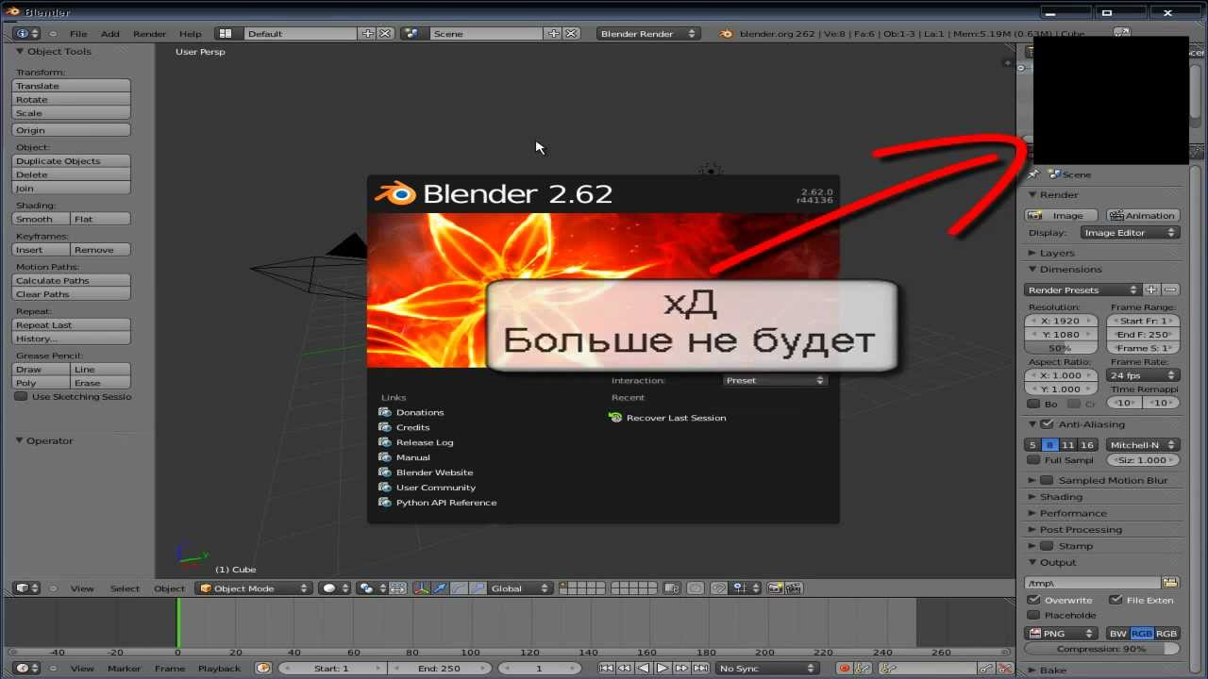Play the animation forward

click(663, 668)
